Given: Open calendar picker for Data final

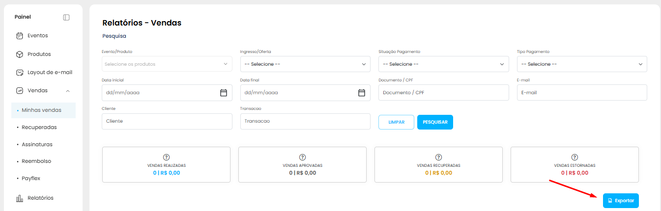Looking at the screenshot, I should 362,93.
